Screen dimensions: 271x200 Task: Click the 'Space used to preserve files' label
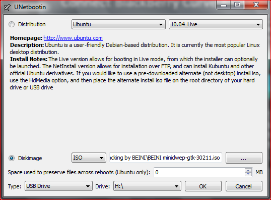click(79, 172)
